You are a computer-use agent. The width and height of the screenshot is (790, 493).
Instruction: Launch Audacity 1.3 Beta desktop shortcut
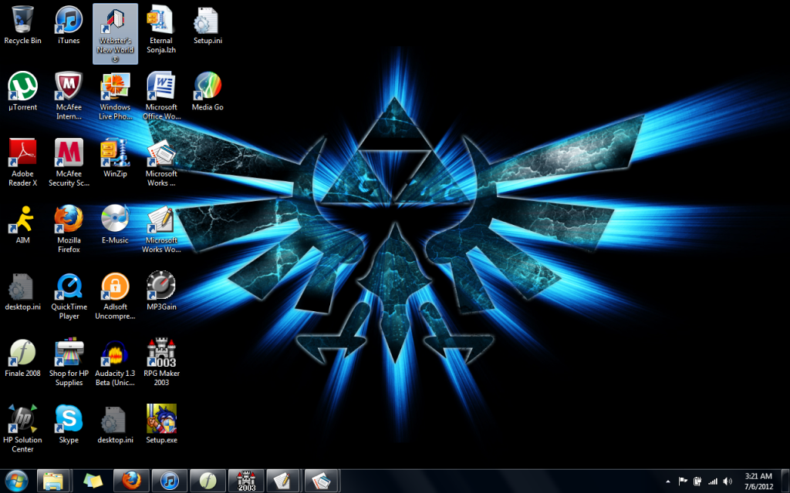[x=116, y=361]
